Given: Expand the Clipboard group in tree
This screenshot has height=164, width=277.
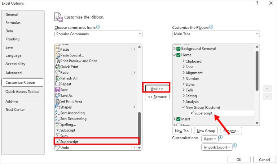Looking at the screenshot, I should tap(183, 61).
